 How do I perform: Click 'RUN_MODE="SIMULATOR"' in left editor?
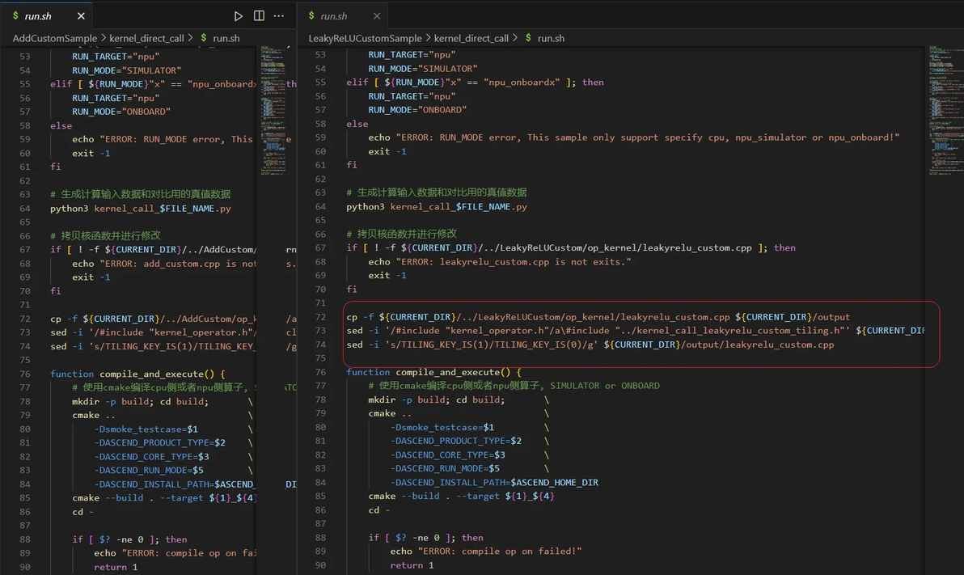127,70
